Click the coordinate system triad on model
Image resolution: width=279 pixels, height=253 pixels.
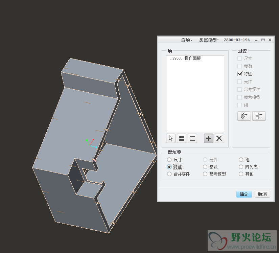[x=91, y=143]
